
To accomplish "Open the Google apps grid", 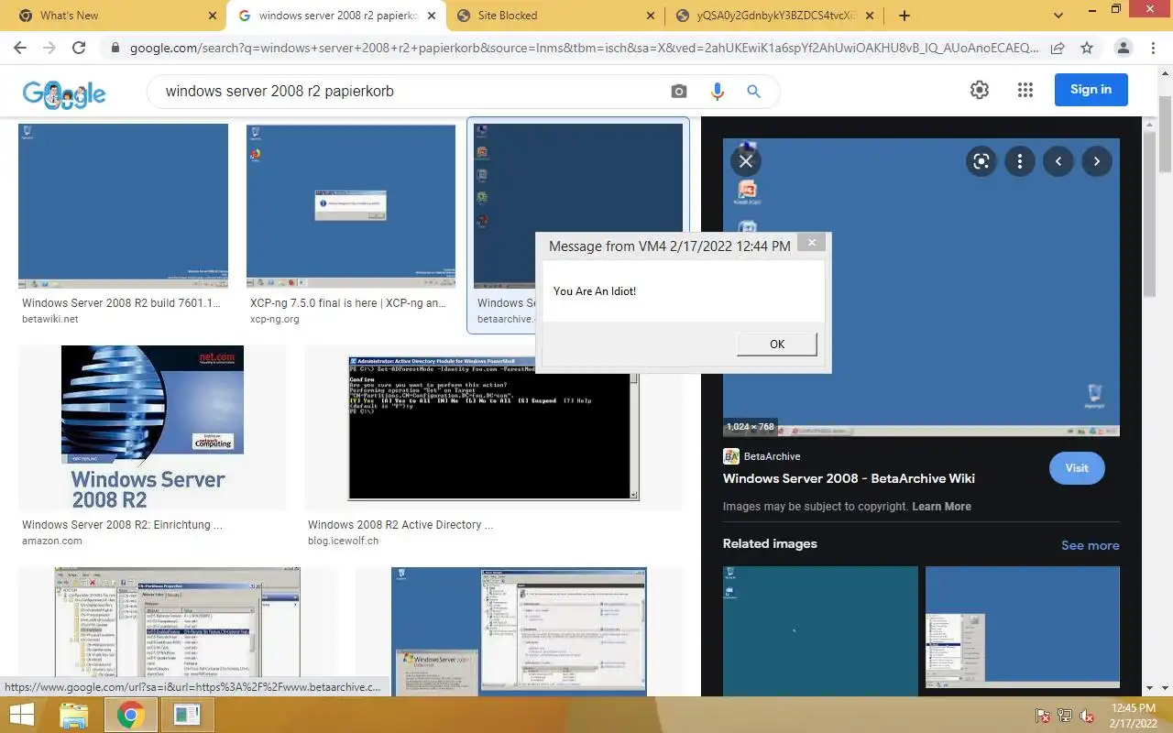I will click(1025, 90).
